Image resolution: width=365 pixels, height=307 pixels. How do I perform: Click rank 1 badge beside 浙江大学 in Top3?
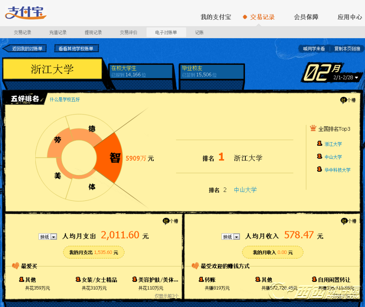(320, 144)
